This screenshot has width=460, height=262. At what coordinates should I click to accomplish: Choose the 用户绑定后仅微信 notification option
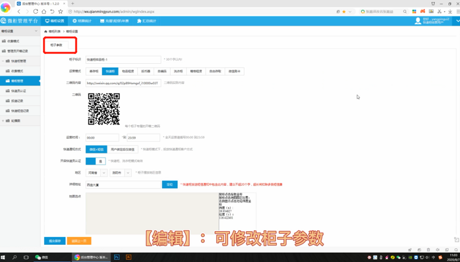click(122, 149)
